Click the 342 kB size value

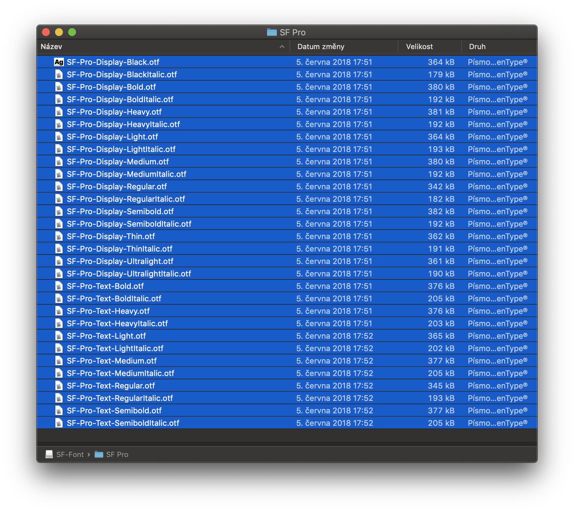pyautogui.click(x=441, y=186)
